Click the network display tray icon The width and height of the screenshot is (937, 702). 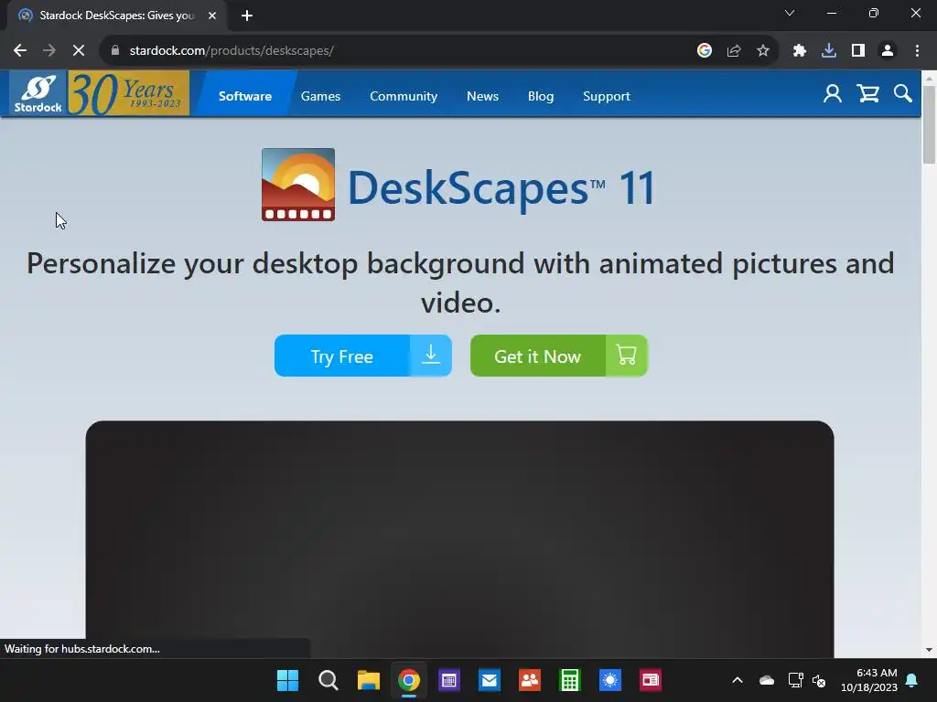795,680
